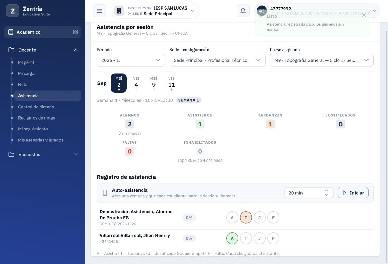Open Control de dictado in sidebar
Screen dimensions: 388x264
(36, 107)
